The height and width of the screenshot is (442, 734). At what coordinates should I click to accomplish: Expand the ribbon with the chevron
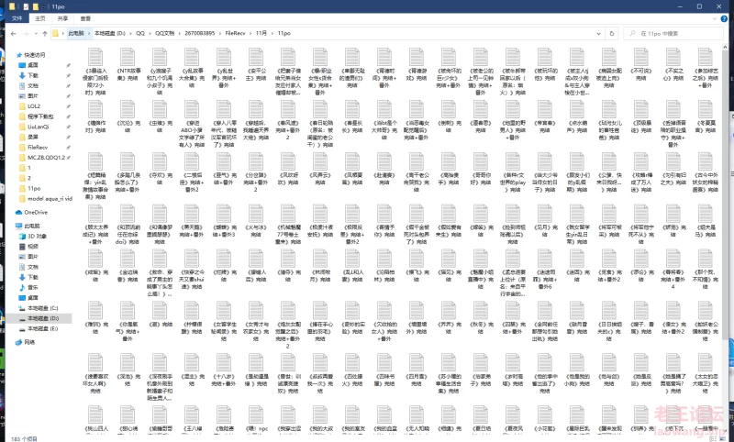[715, 18]
